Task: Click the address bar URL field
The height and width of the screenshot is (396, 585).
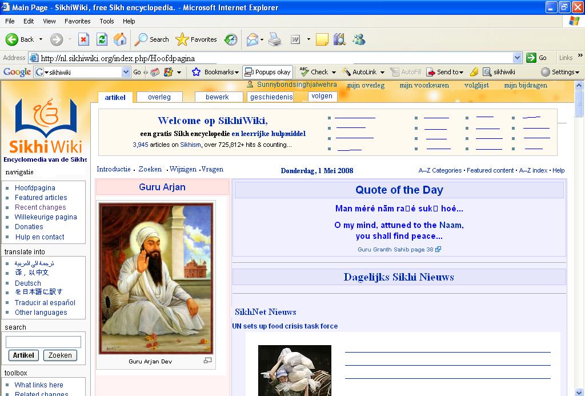Action: (276, 58)
